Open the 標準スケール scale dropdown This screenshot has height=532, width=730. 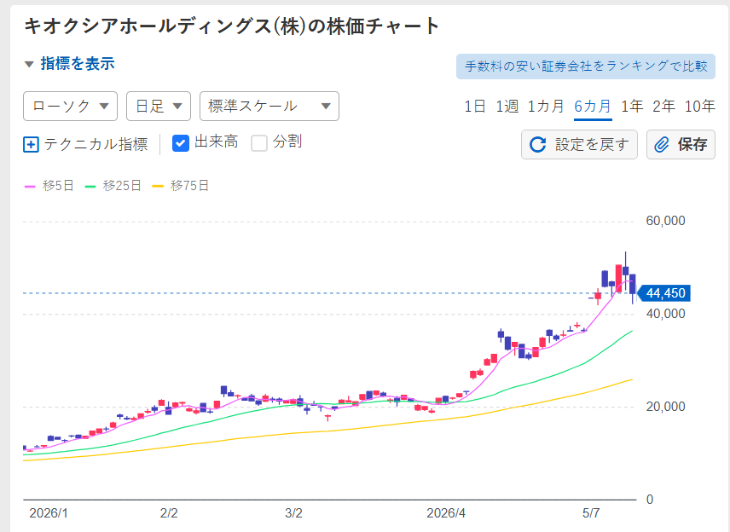coord(269,106)
